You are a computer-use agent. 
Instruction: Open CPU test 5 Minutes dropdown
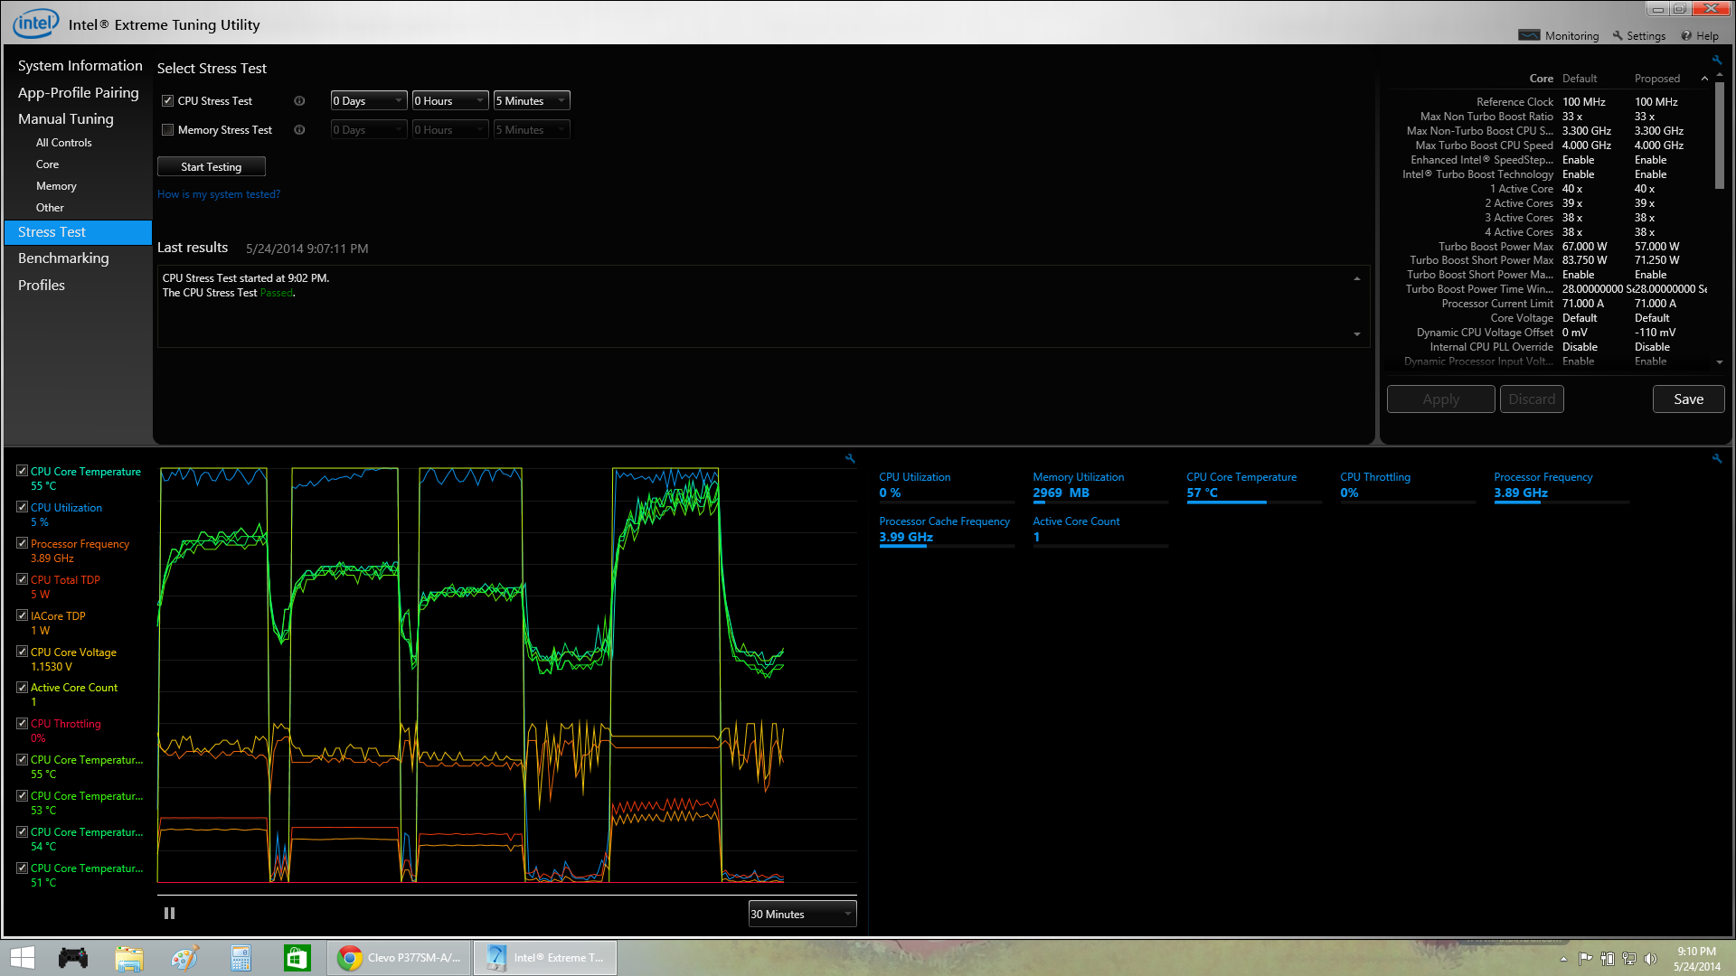(x=532, y=101)
